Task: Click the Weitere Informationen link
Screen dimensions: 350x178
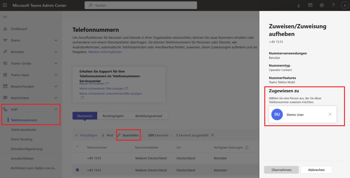Action: click(105, 52)
